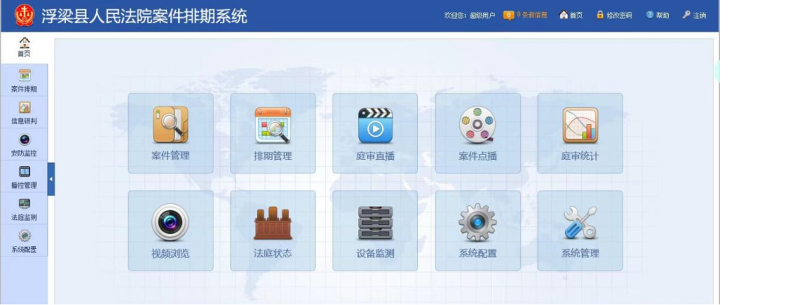Open the 设备监测 server rack tile

click(x=375, y=231)
